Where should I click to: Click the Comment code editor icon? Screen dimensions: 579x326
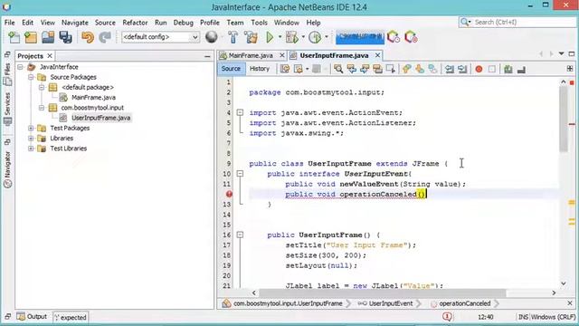click(x=508, y=69)
